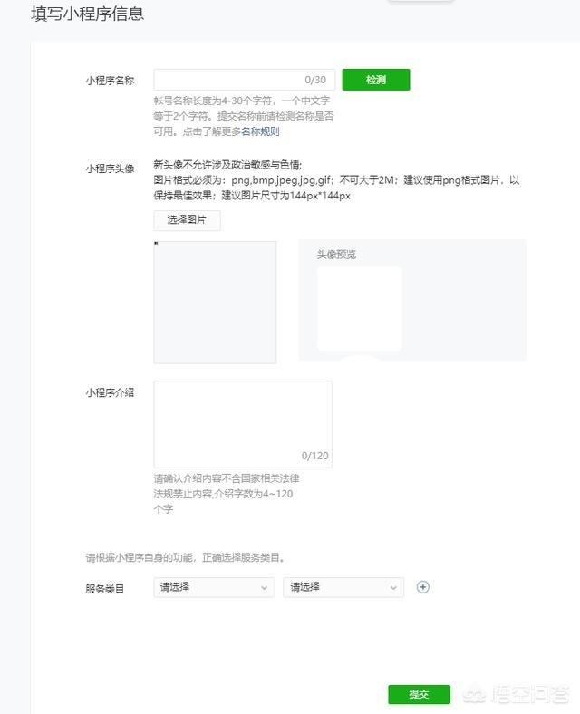Click the 填写小程序信息 page heading

tap(87, 14)
